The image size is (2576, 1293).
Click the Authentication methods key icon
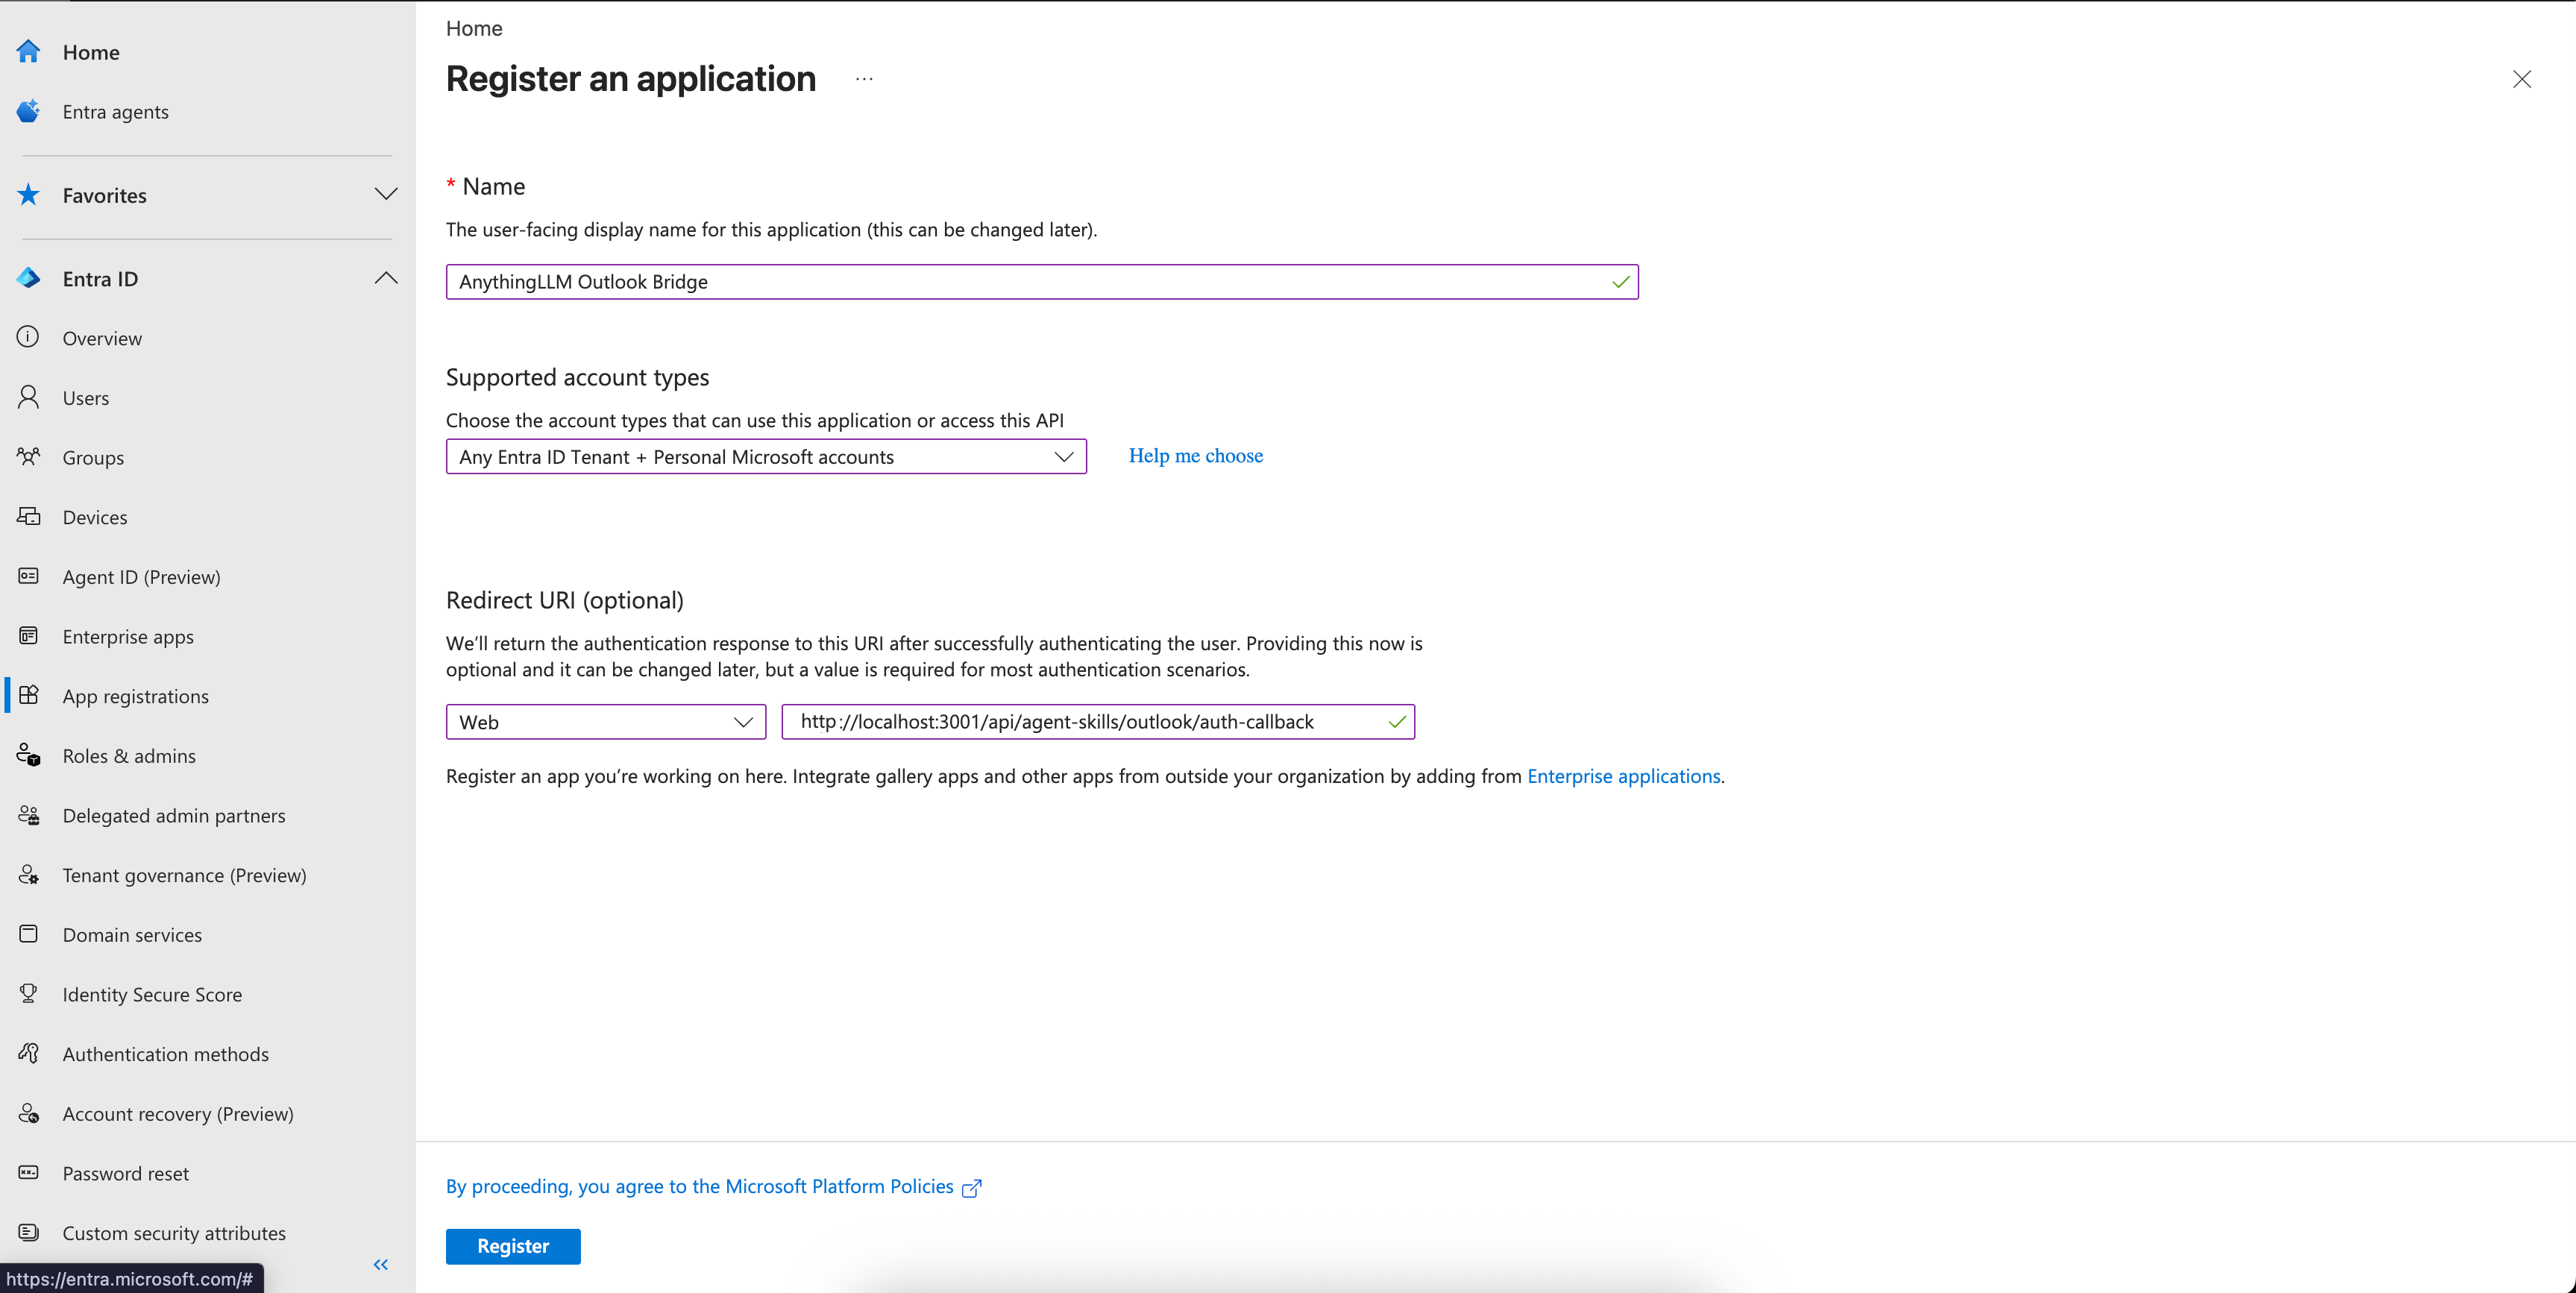point(28,1053)
